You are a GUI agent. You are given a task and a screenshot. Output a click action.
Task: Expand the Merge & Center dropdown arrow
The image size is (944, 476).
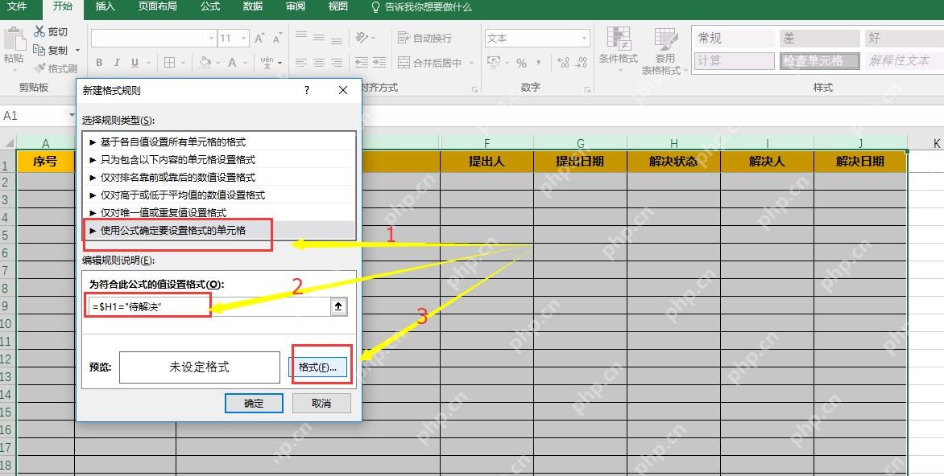pyautogui.click(x=471, y=63)
